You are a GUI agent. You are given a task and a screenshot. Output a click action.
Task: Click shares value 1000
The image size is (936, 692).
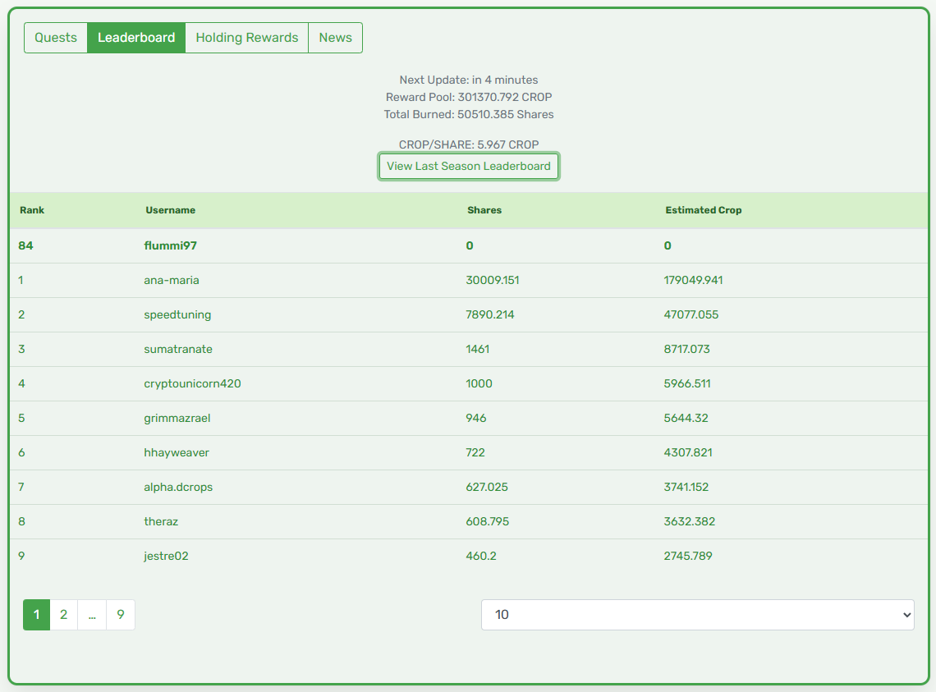pos(479,383)
